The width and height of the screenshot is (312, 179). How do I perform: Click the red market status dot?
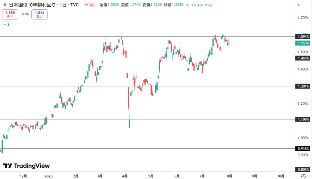tap(5, 5)
